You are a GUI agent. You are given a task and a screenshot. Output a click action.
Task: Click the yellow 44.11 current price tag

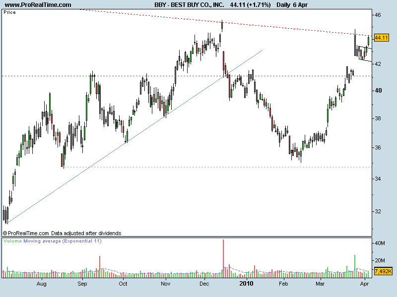pyautogui.click(x=381, y=38)
